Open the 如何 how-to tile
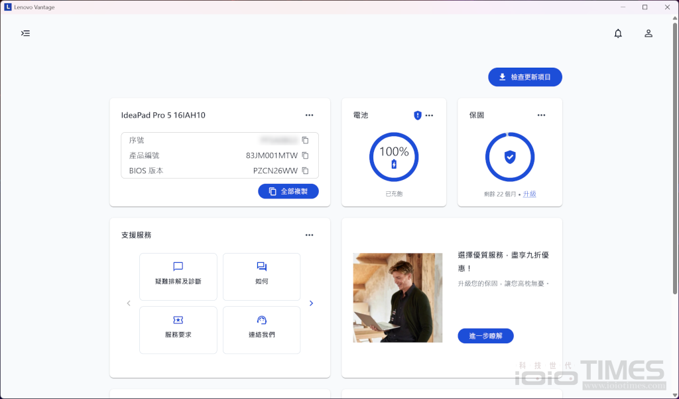This screenshot has width=679, height=399. 261,277
